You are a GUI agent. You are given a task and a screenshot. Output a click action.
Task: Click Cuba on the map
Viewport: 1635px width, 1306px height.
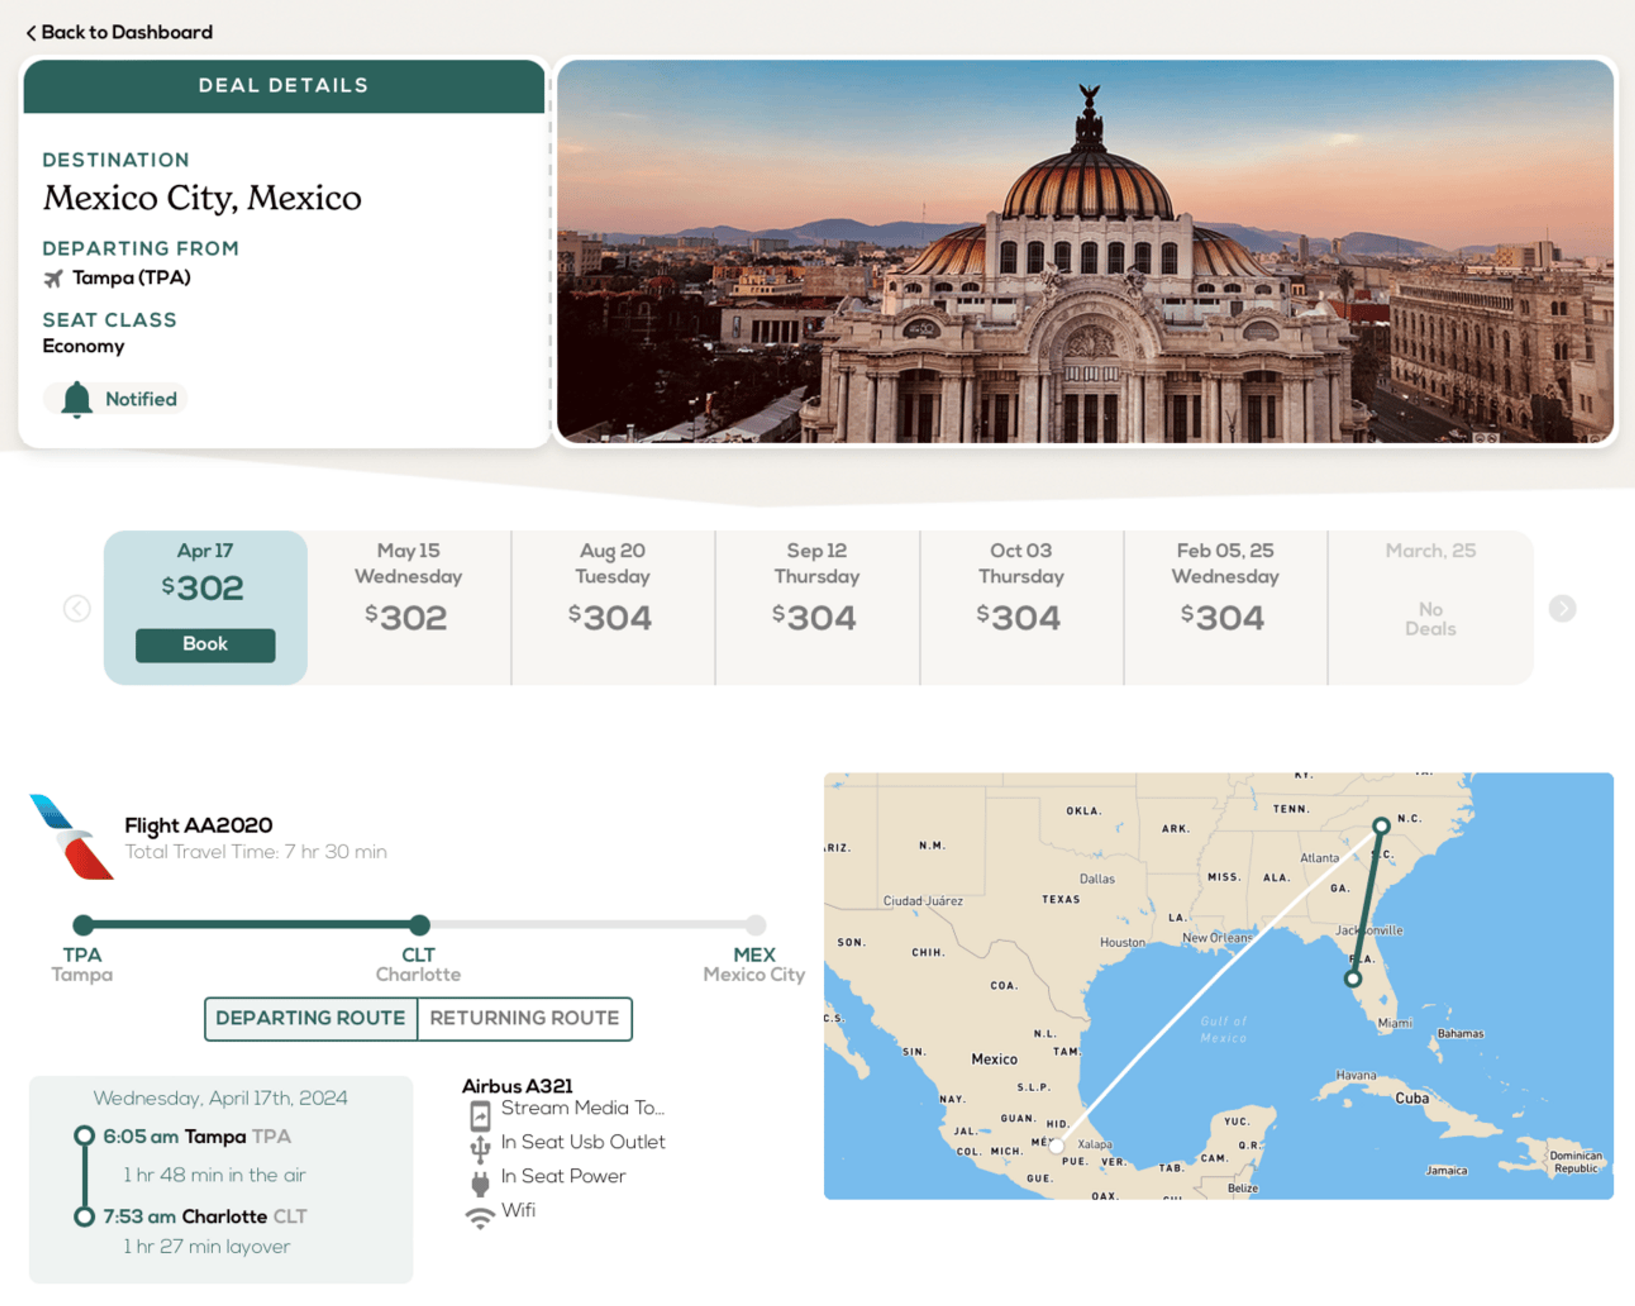(x=1412, y=1098)
